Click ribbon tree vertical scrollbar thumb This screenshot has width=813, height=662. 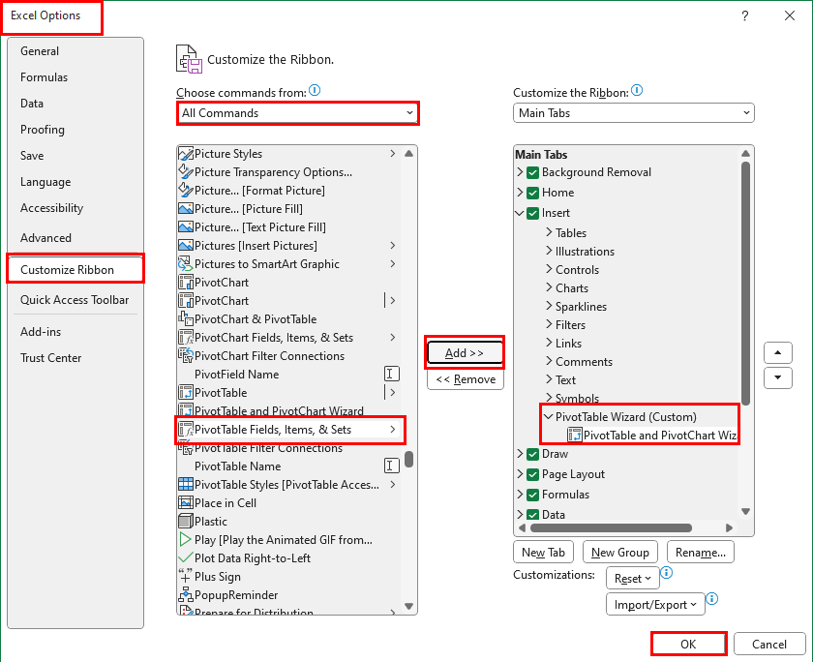point(745,284)
